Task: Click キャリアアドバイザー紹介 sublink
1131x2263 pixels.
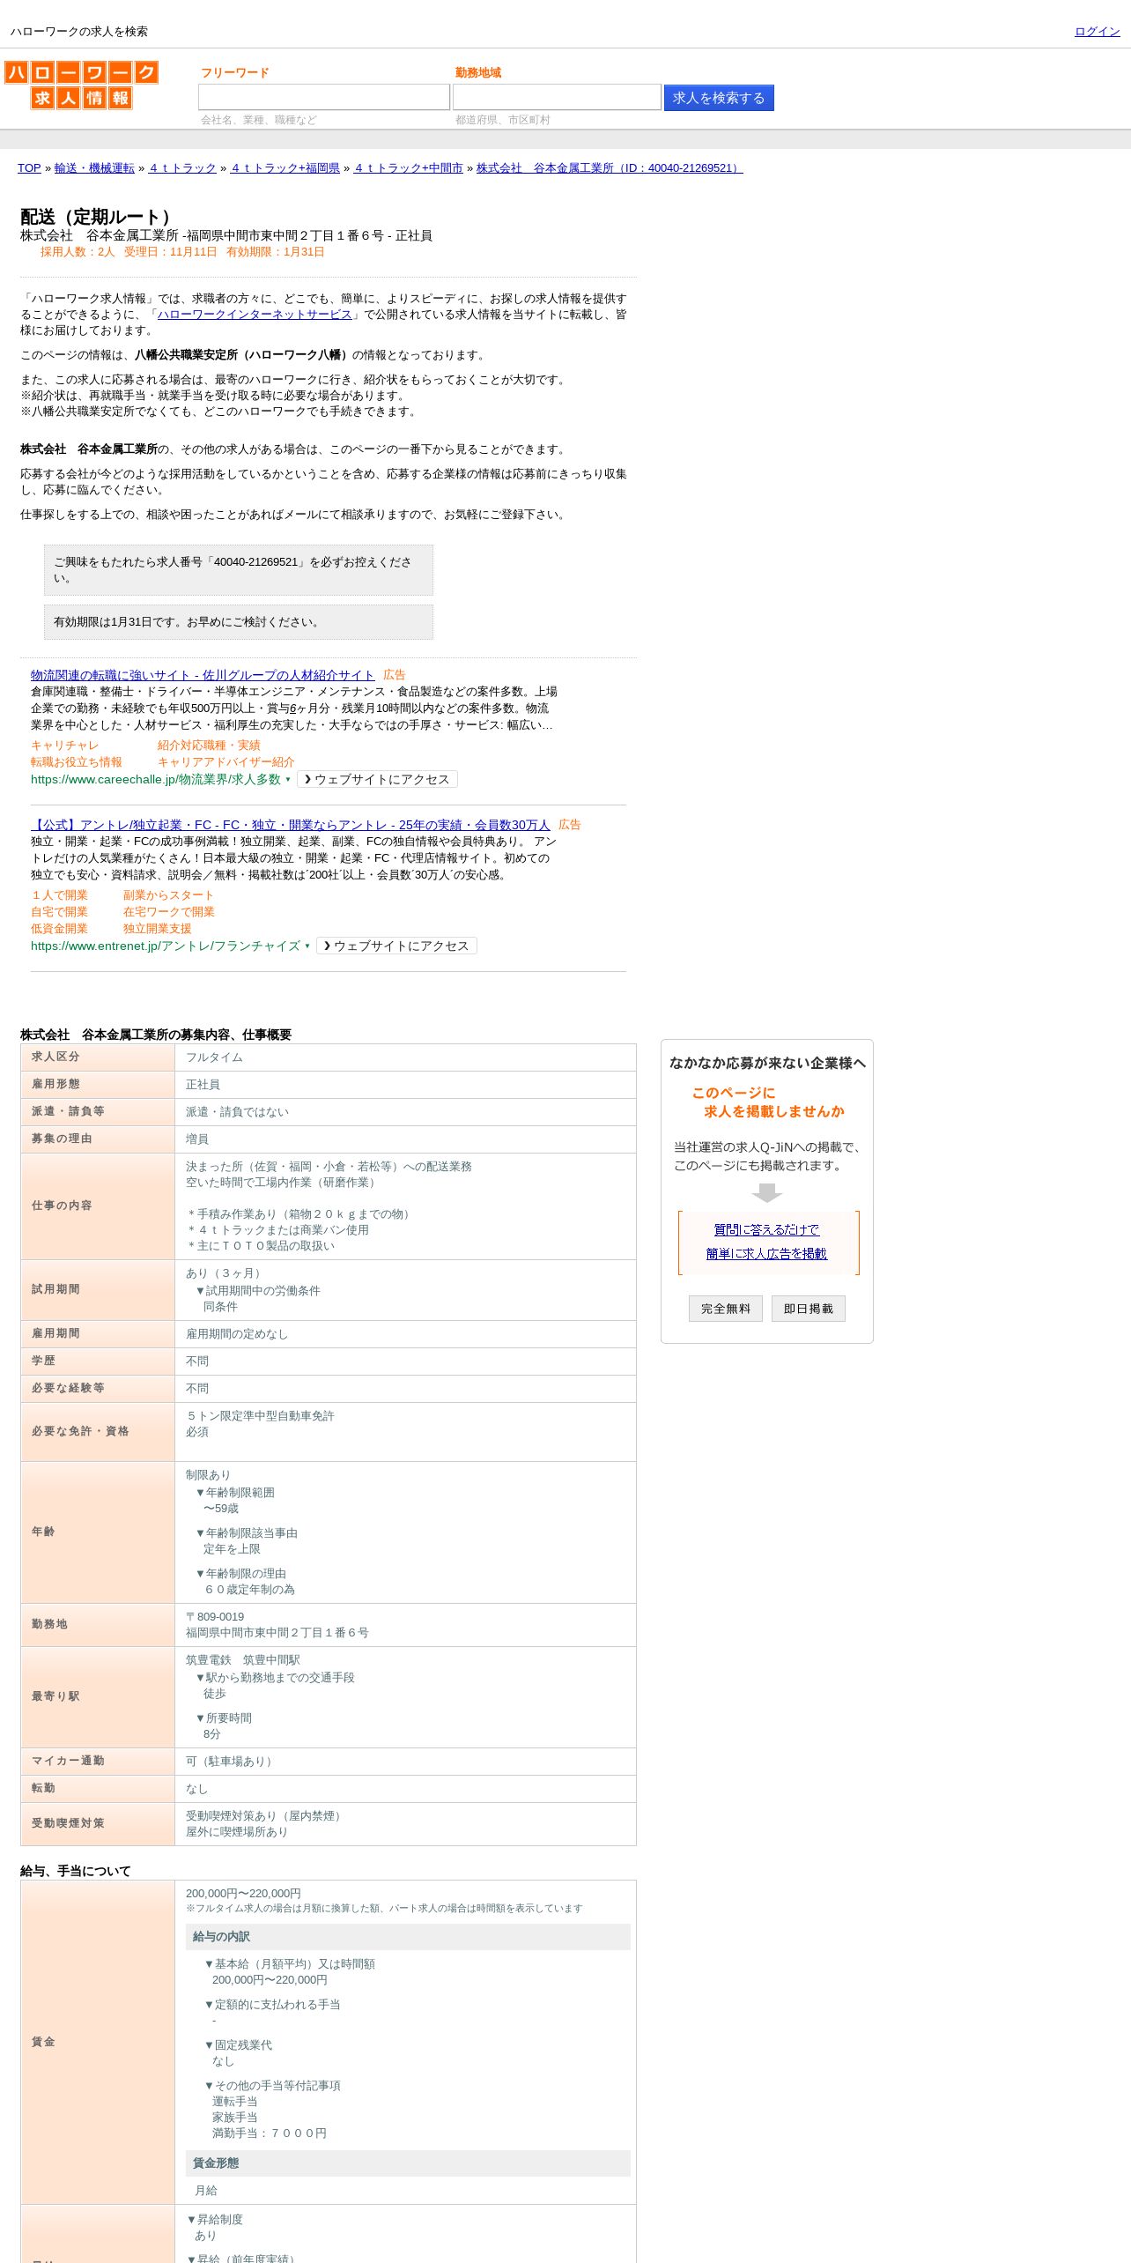Action: pos(225,762)
